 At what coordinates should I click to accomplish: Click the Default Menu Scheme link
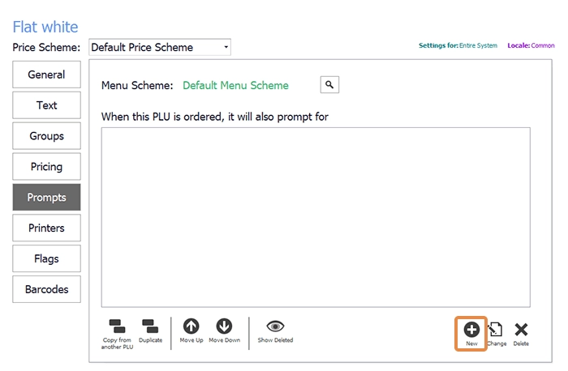[x=235, y=85]
